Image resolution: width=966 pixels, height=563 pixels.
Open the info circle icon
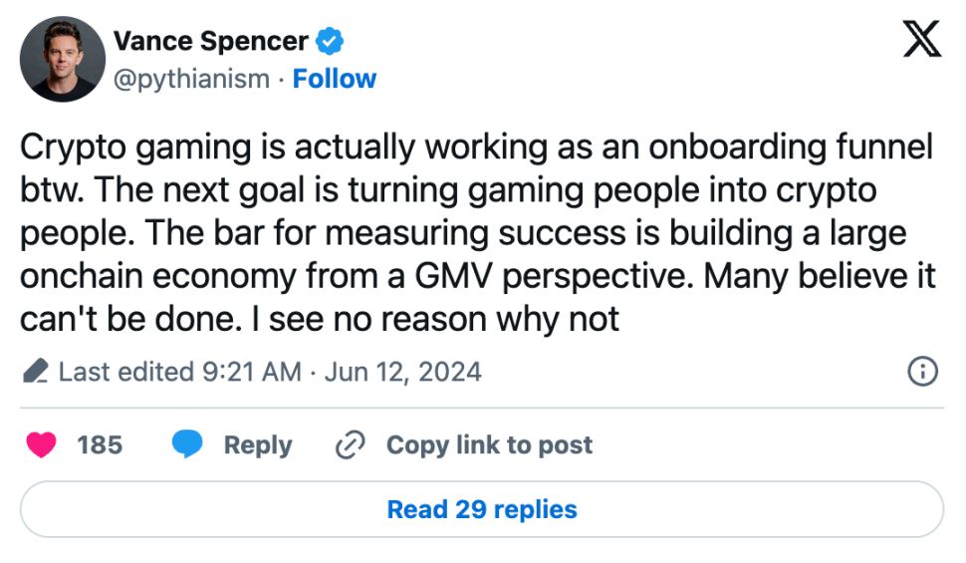point(923,372)
